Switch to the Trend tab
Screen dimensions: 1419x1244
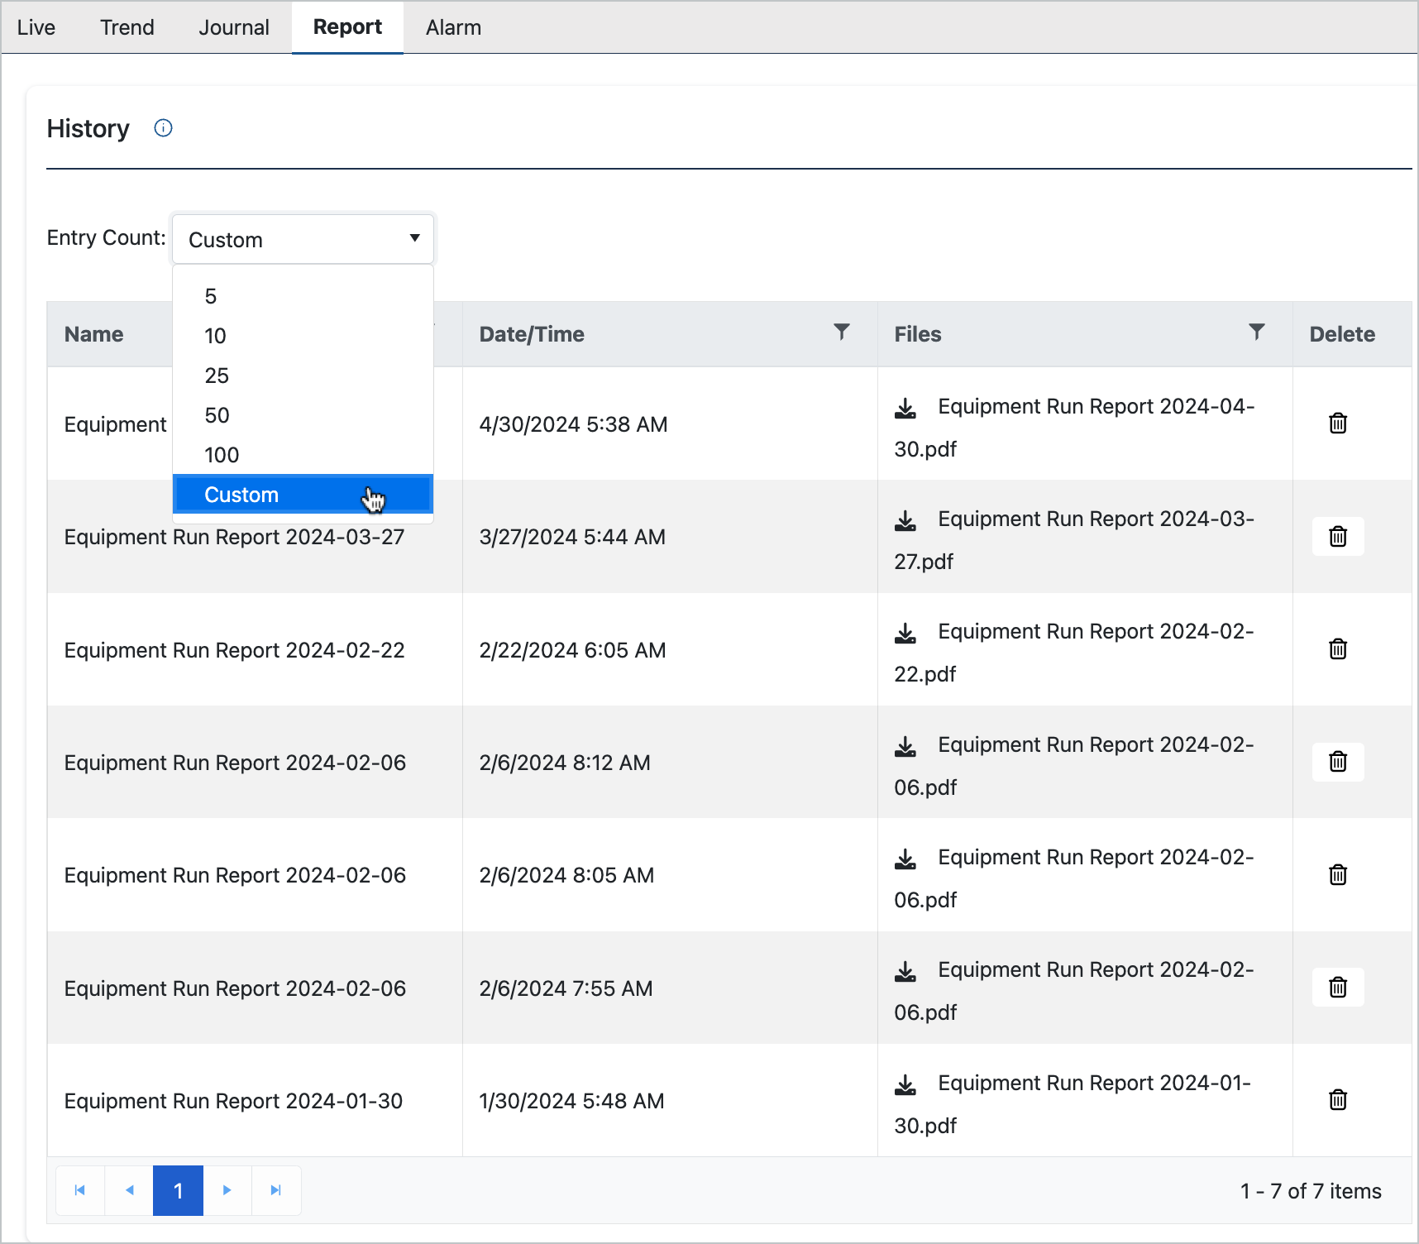127,27
